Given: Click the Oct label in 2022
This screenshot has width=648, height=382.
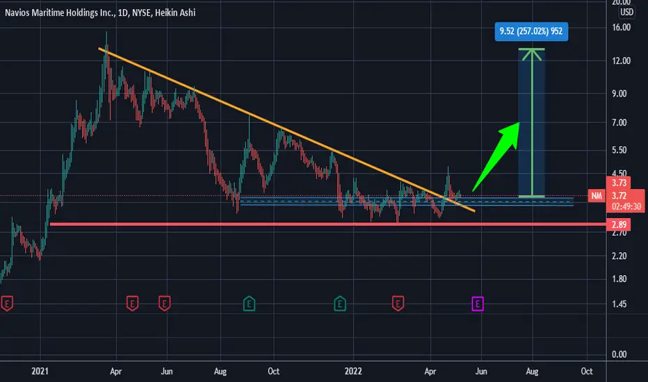Looking at the screenshot, I should (x=587, y=372).
